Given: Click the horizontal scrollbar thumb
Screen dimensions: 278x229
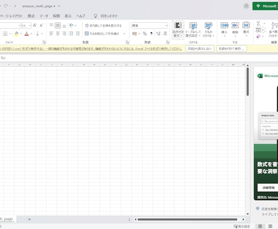Looking at the screenshot, I should 187,219.
